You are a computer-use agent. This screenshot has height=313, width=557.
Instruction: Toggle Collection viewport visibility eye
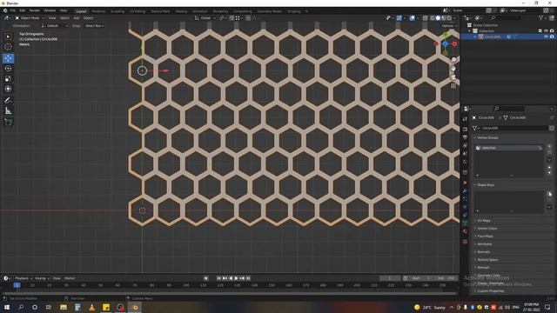click(x=546, y=31)
